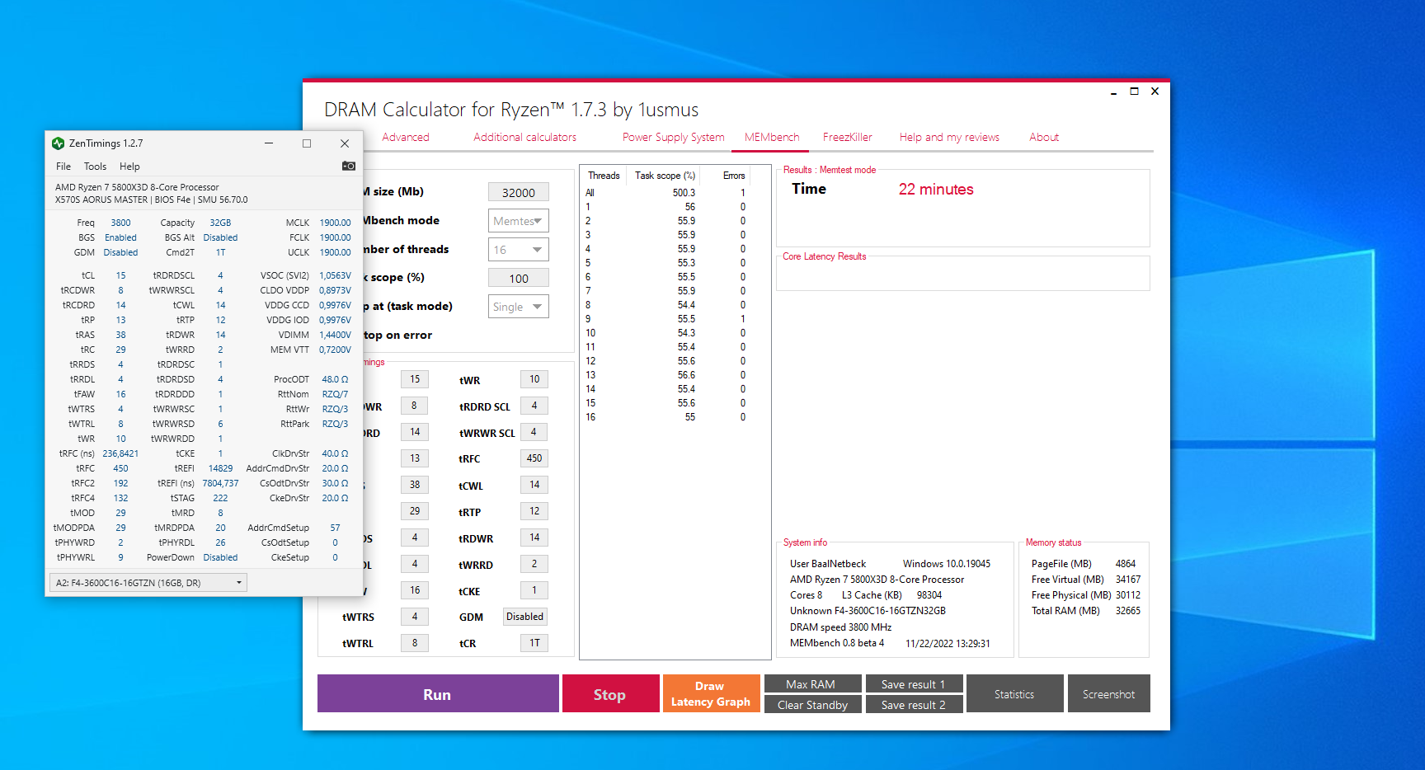Click the tWRRD field showing 2
Viewport: 1425px width, 770px height.
point(534,564)
